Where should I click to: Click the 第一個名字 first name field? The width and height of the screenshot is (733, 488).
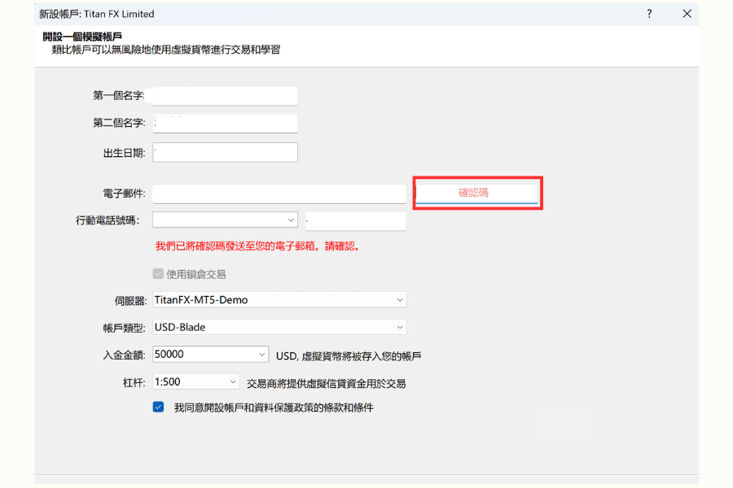coord(225,95)
